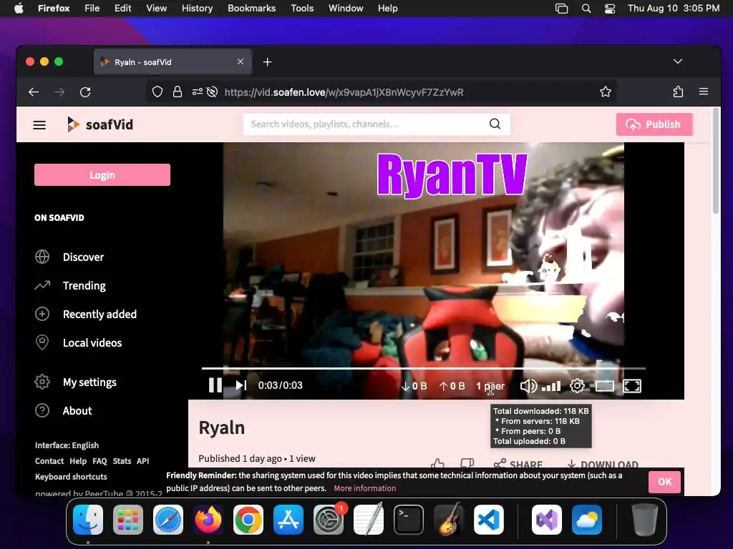The image size is (733, 549).
Task: Open Recently added videos
Action: point(86,315)
